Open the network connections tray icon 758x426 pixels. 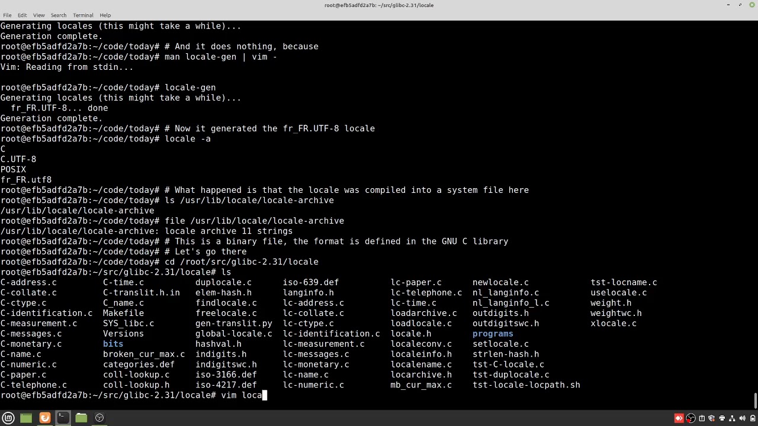[x=732, y=418]
